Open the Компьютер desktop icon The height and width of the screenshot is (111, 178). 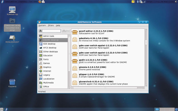point(12,10)
